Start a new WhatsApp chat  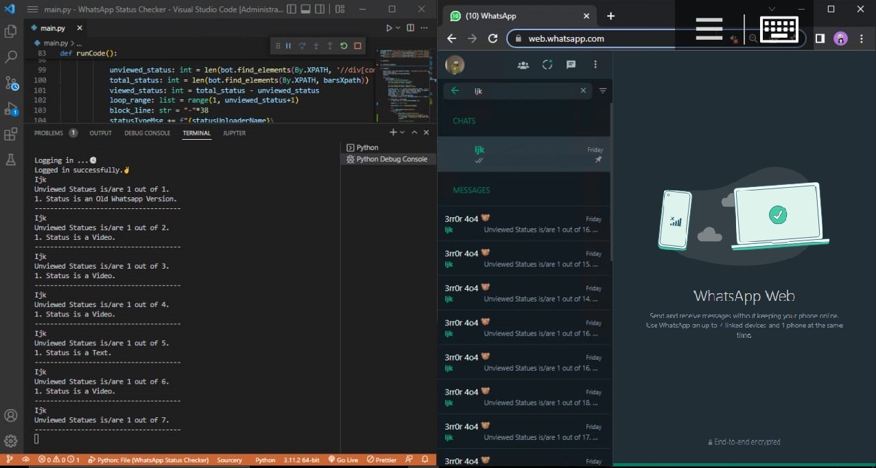point(571,64)
